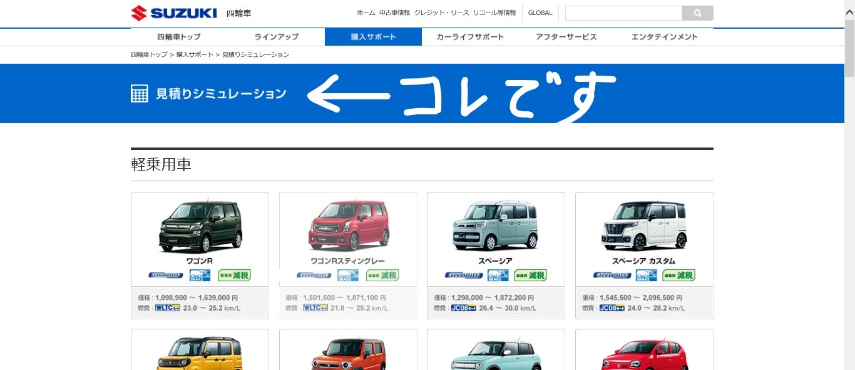This screenshot has width=855, height=370.
Task: Click the WLTC badge in the ワゴンRスティングレー card
Action: tap(315, 308)
